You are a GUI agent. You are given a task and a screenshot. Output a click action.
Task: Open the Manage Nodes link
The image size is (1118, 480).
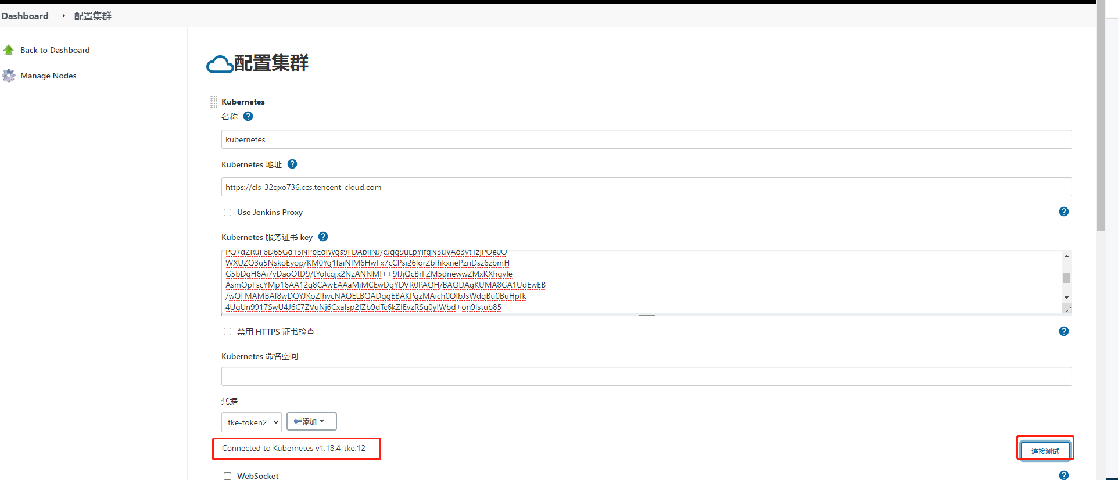[x=48, y=76]
